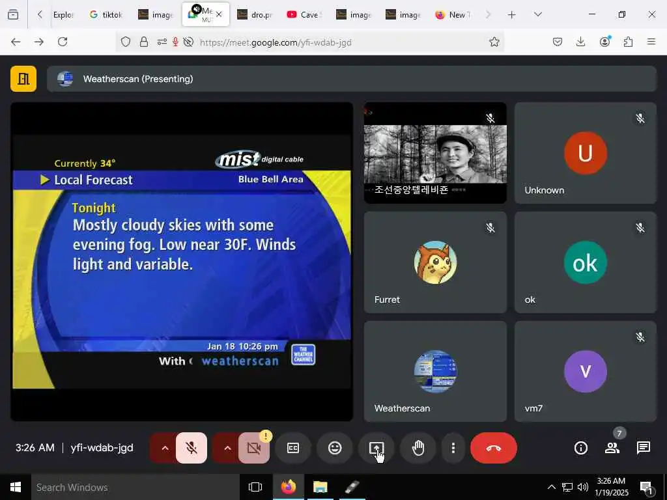Open the Pocket save icon
667x500 pixels.
tap(558, 42)
